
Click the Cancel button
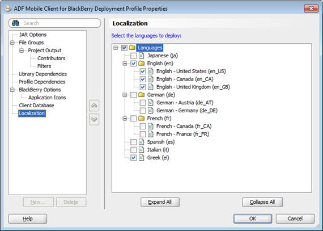click(x=295, y=219)
